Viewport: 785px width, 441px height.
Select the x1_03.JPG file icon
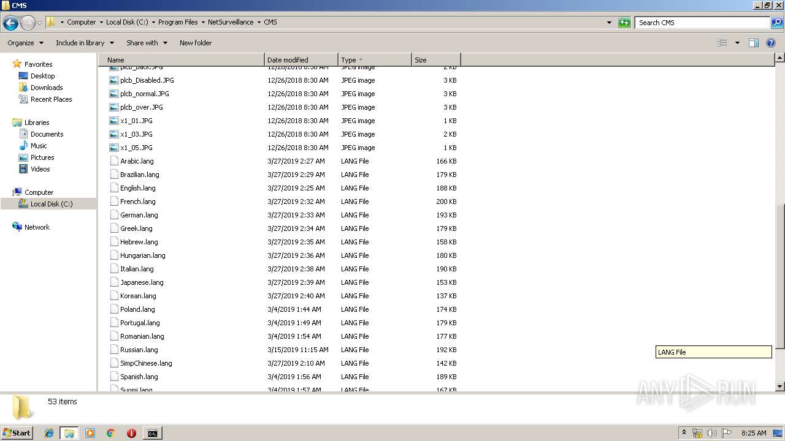[x=114, y=134]
